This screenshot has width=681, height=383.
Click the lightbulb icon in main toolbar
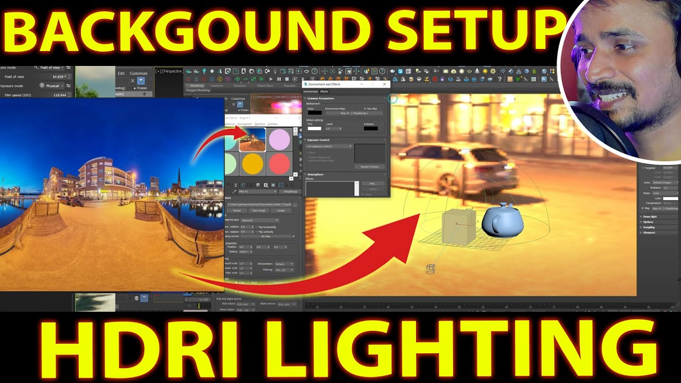(x=204, y=71)
